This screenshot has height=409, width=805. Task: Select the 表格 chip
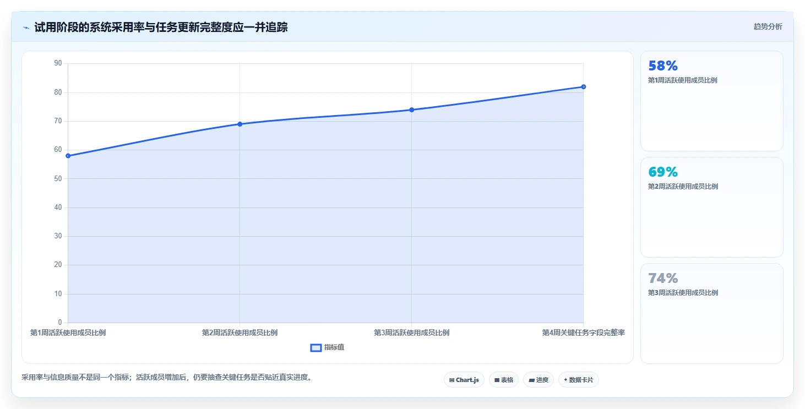(x=504, y=380)
